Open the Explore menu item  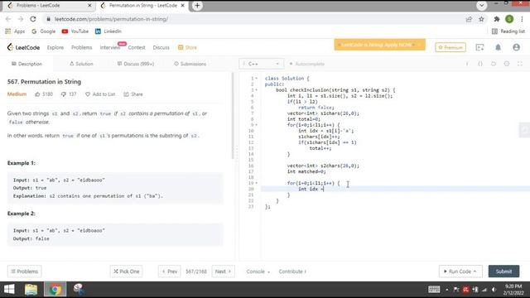(x=55, y=47)
